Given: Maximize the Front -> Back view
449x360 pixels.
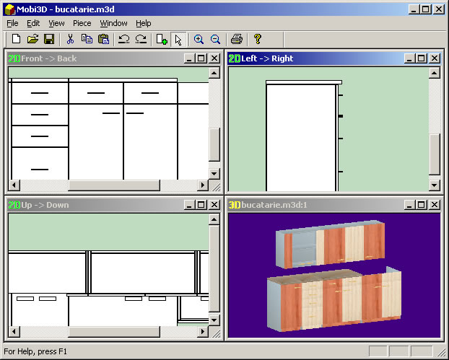Looking at the screenshot, I should tap(201, 58).
